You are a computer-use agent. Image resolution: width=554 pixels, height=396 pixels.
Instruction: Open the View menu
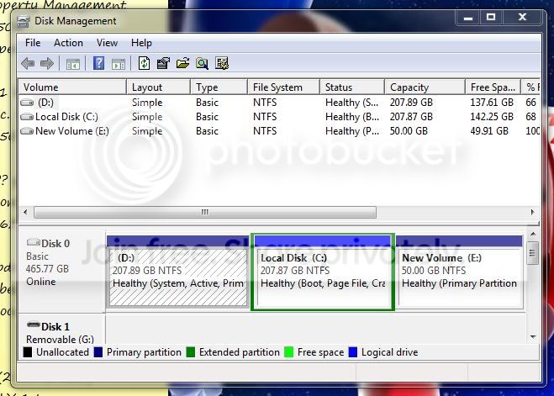click(x=107, y=43)
